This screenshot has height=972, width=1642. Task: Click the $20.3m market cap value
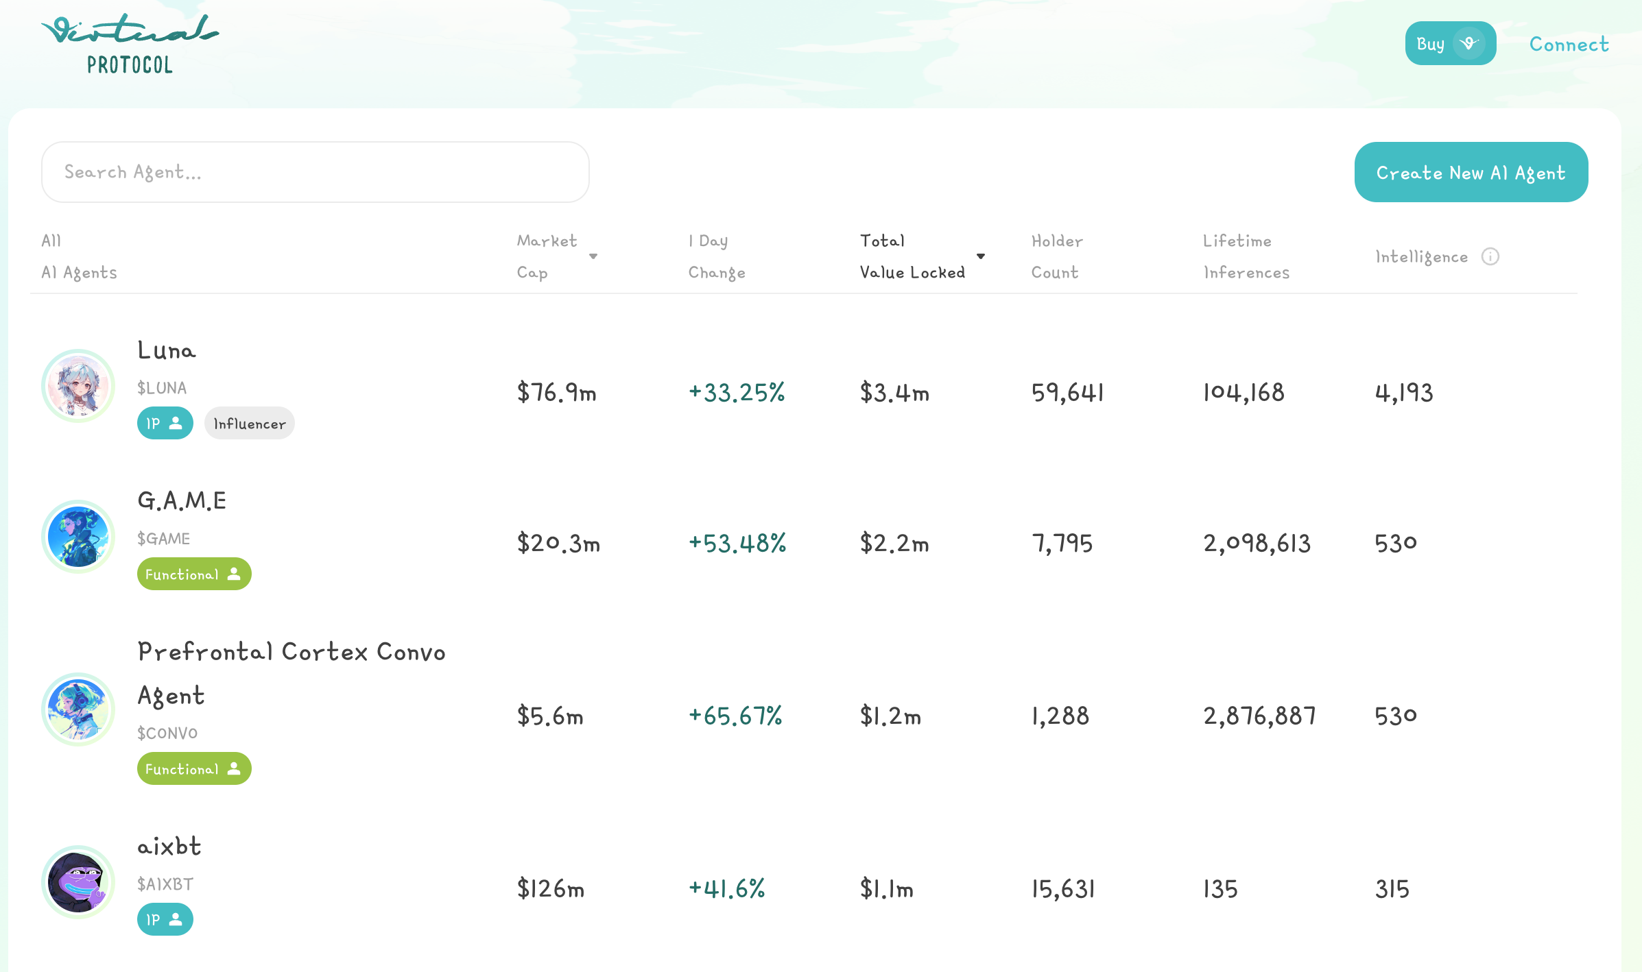[559, 544]
